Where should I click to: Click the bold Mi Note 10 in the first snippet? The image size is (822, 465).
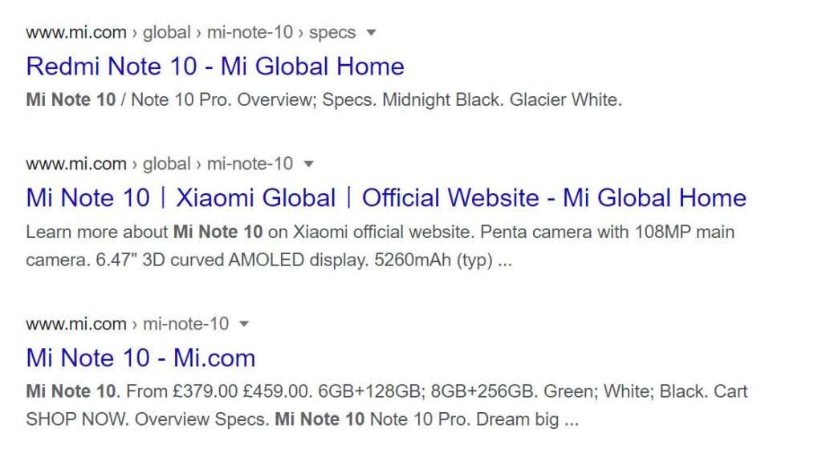tap(71, 99)
